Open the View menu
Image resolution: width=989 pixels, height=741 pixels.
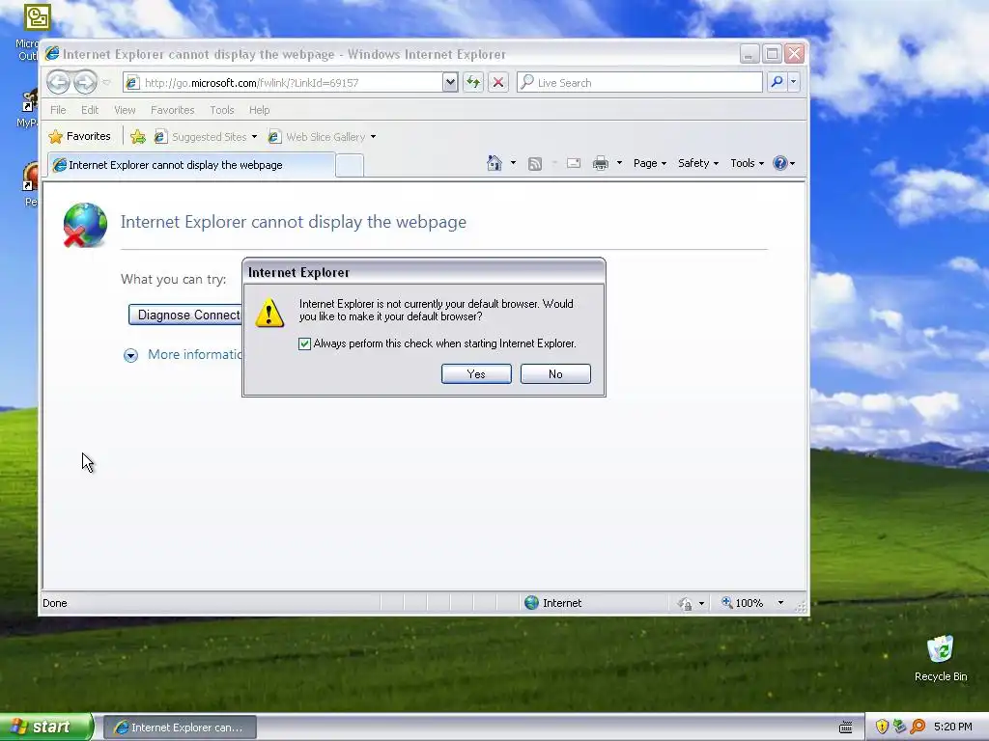tap(125, 110)
